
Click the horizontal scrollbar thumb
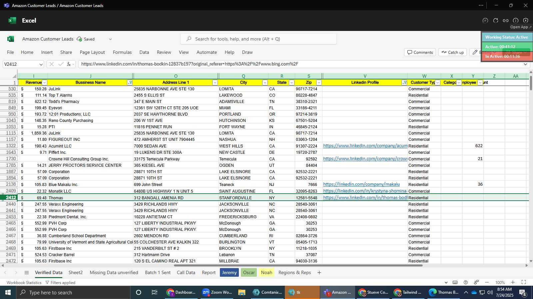(x=298, y=265)
